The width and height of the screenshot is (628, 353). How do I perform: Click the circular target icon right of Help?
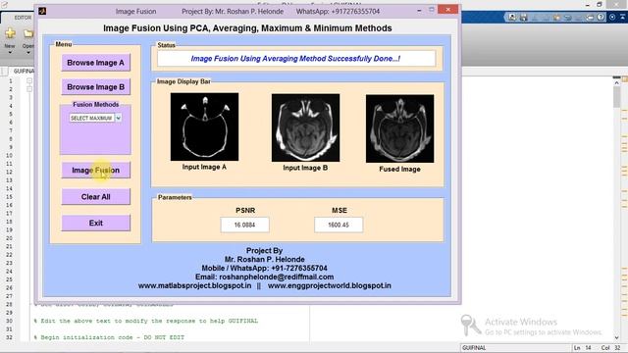(x=612, y=17)
